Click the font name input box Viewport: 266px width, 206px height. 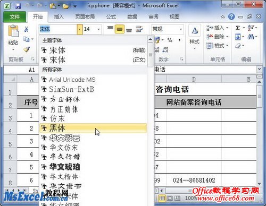coord(59,29)
